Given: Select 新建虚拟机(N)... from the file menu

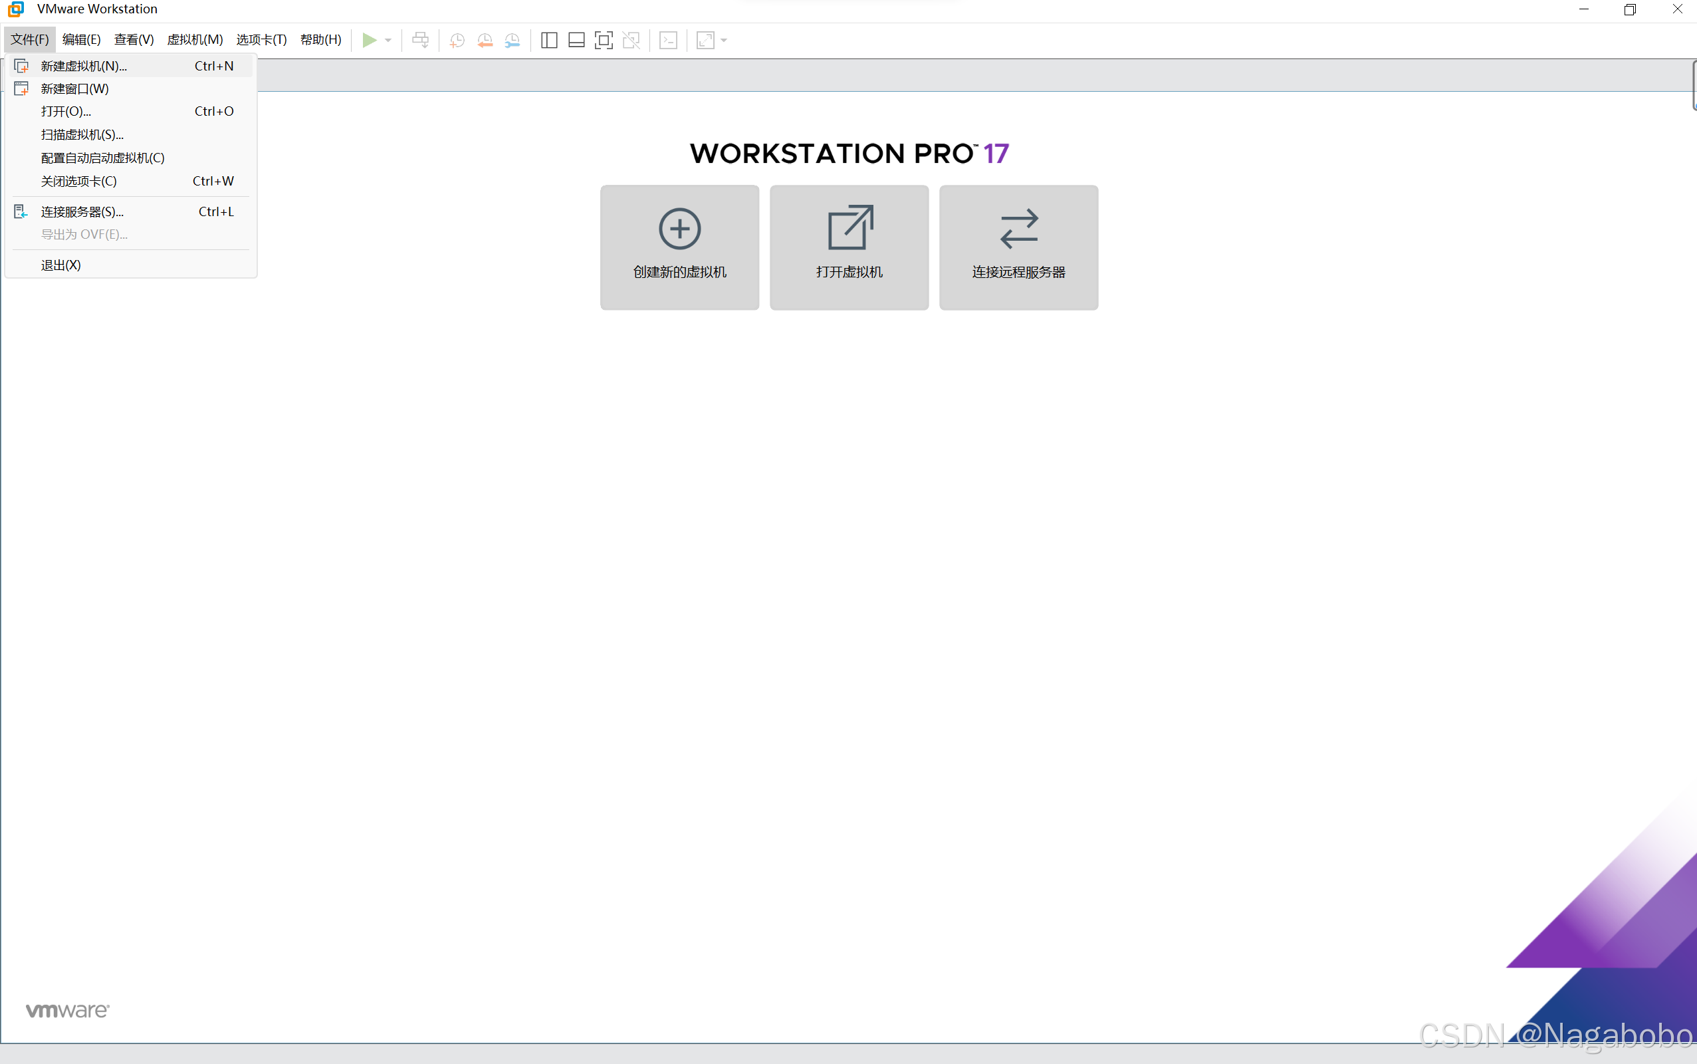Looking at the screenshot, I should pyautogui.click(x=84, y=65).
